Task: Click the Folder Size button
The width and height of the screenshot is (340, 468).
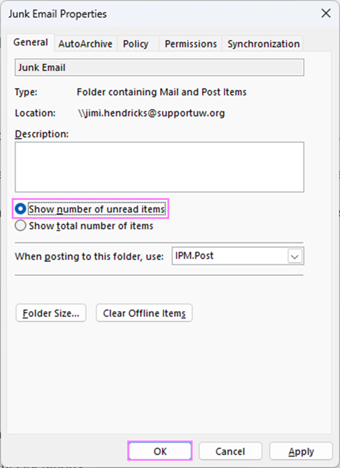Action: pos(50,313)
